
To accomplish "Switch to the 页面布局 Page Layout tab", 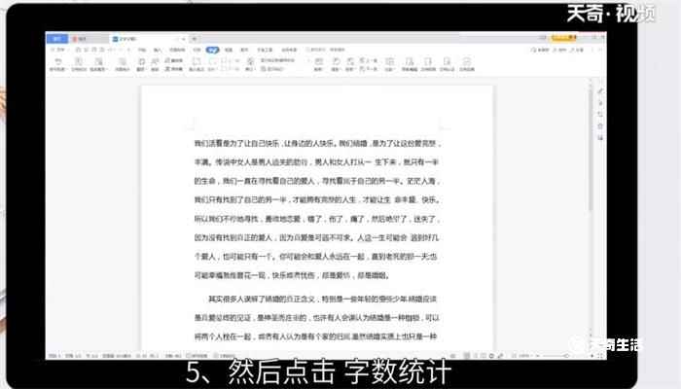I will click(x=177, y=50).
